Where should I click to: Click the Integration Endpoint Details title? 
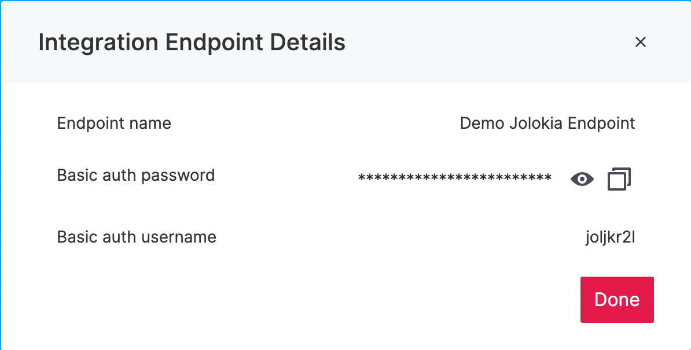(x=192, y=42)
